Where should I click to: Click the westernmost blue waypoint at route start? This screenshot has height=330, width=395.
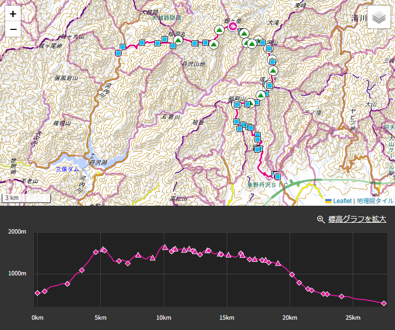tap(118, 53)
